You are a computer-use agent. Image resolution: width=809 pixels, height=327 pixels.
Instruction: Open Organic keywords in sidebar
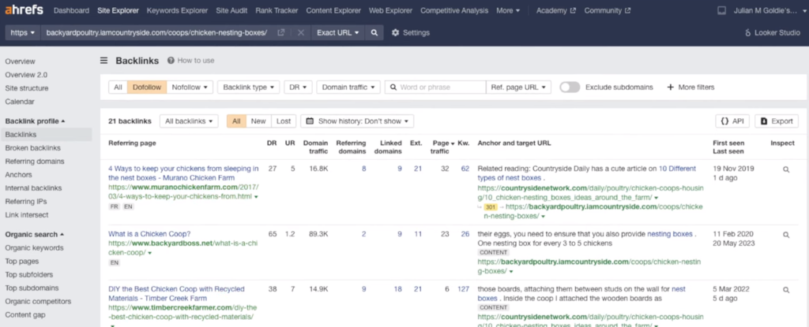click(x=35, y=247)
